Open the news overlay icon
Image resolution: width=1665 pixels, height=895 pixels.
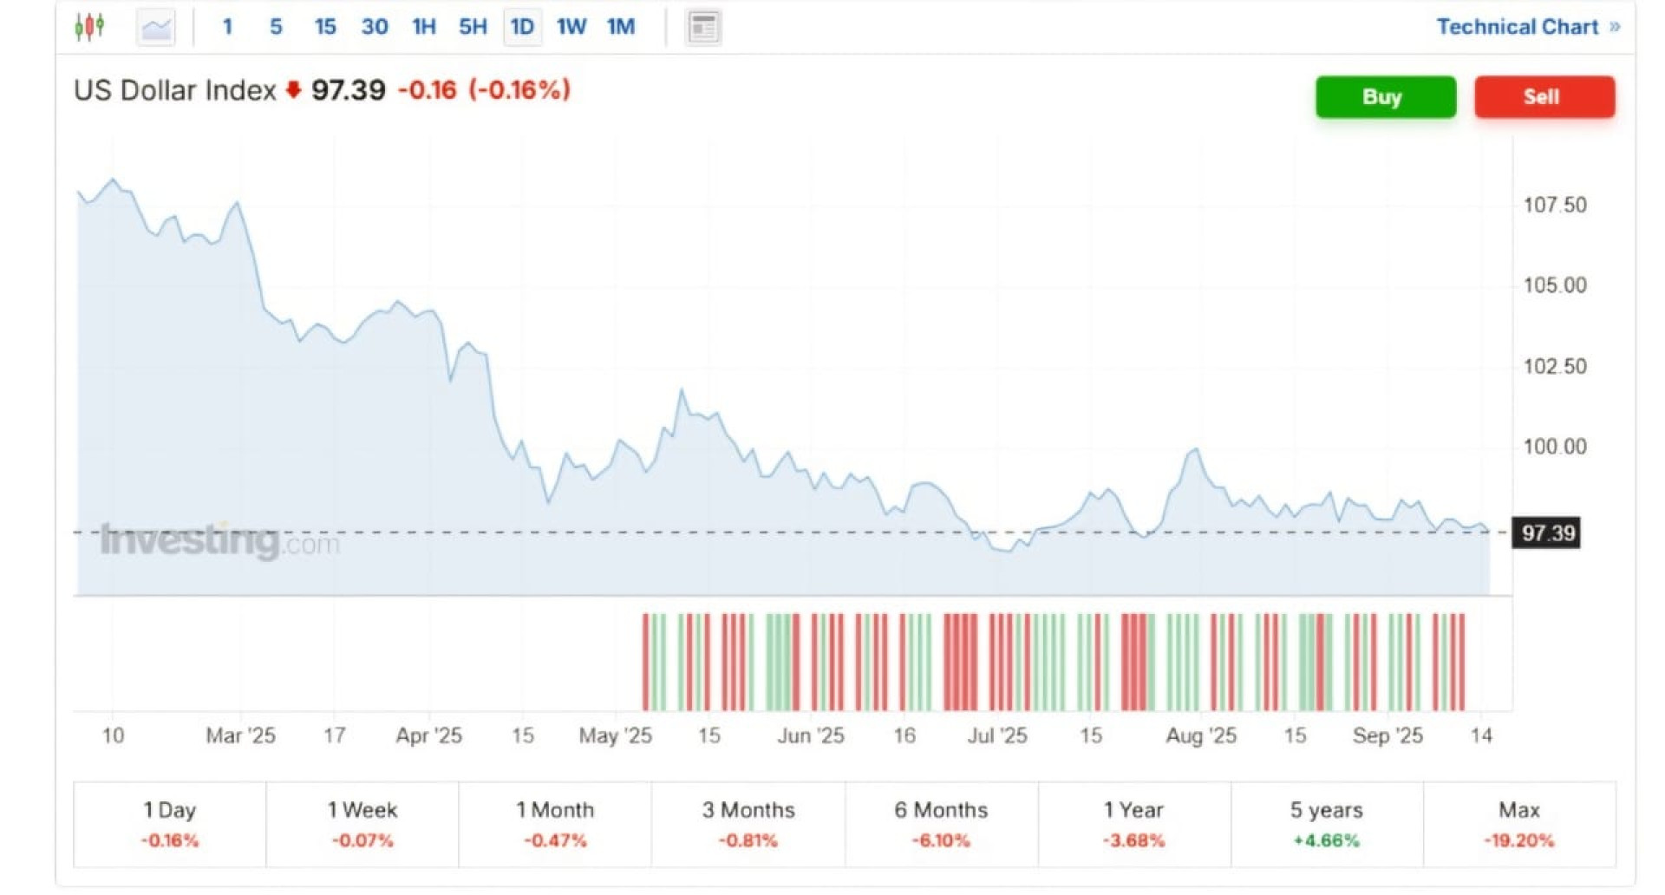coord(702,28)
